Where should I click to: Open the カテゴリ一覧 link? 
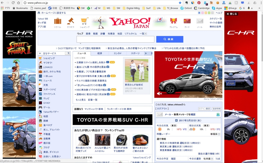[216, 18]
